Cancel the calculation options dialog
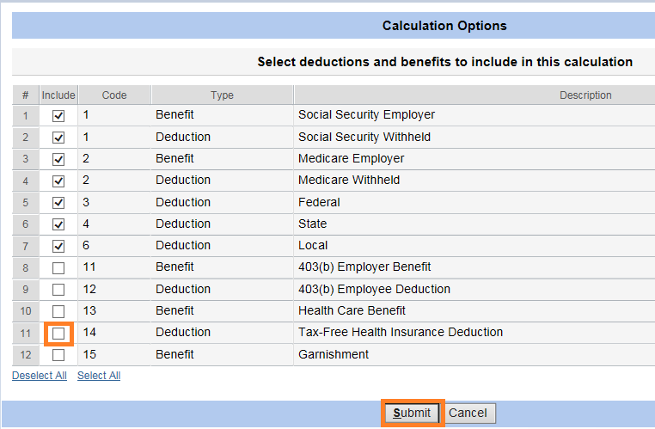 [468, 414]
